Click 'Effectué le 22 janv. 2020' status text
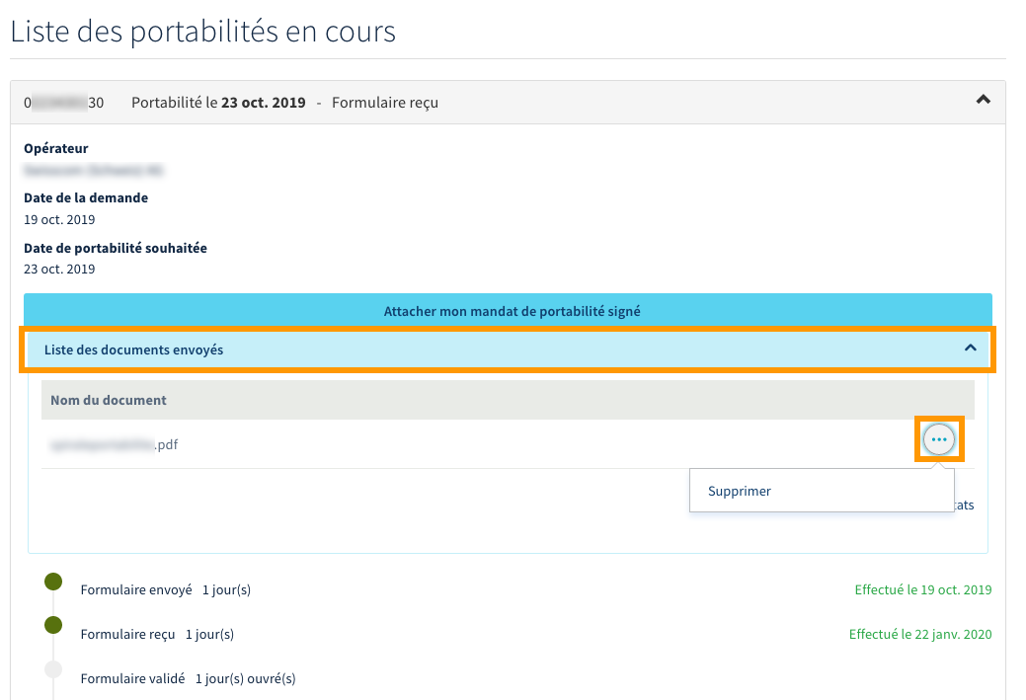The height and width of the screenshot is (700, 1026). (x=919, y=635)
